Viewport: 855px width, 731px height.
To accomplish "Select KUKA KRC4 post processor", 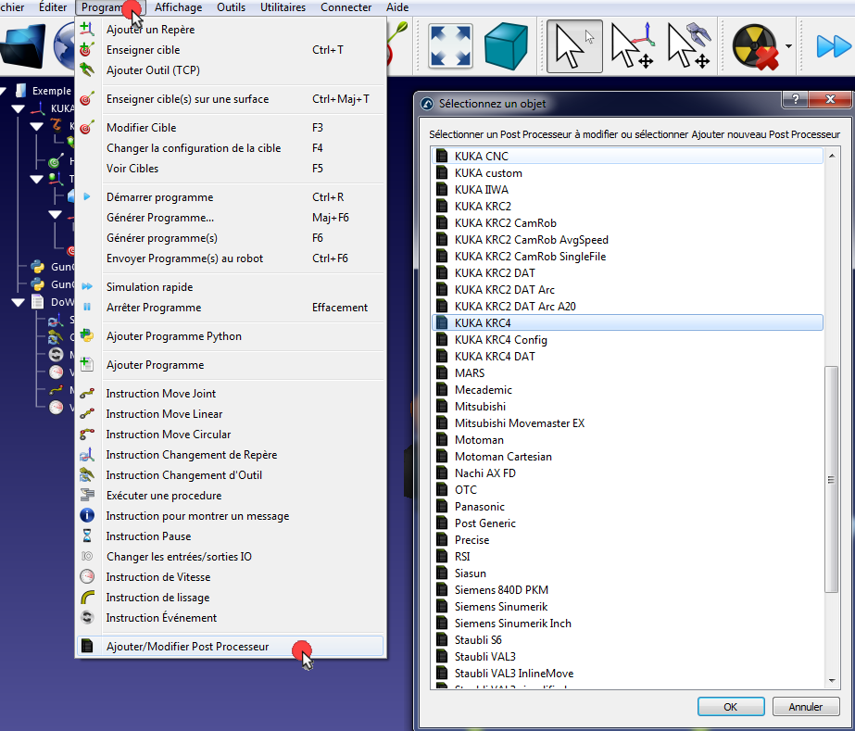I will pyautogui.click(x=628, y=323).
